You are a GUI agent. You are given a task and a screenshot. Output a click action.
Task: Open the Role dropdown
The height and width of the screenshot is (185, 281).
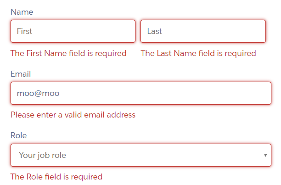pos(140,155)
